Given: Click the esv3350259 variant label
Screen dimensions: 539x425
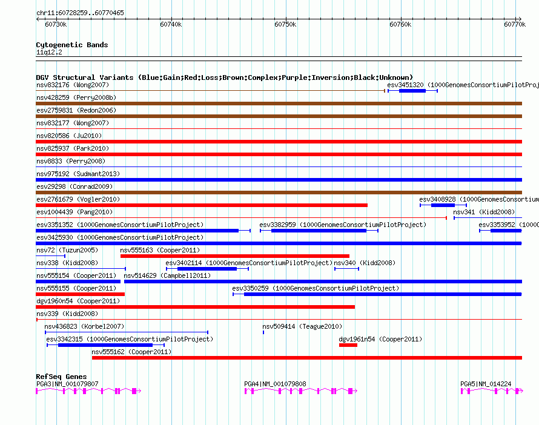Looking at the screenshot, I should 316,288.
